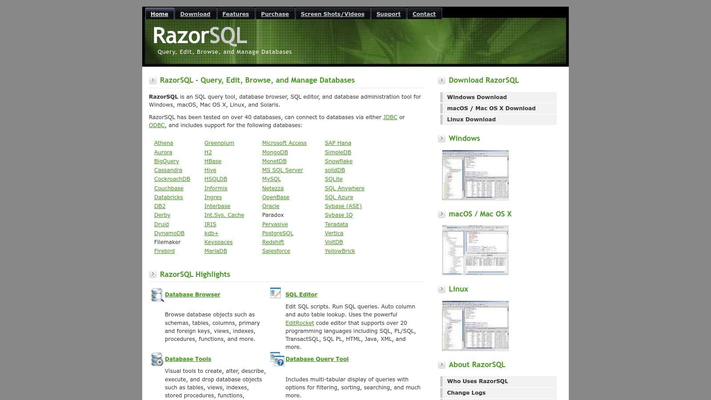Image resolution: width=711 pixels, height=400 pixels.
Task: View the Linux screenshot thumbnail
Action: (x=475, y=325)
